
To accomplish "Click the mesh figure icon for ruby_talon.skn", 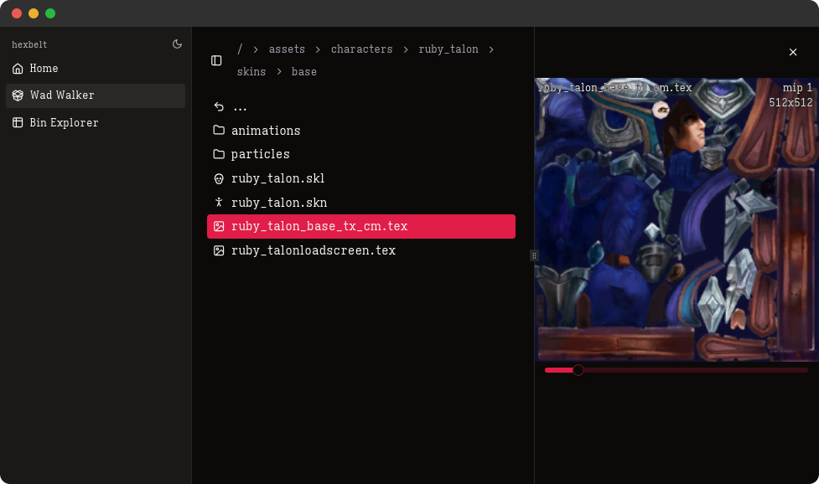I will coord(219,203).
